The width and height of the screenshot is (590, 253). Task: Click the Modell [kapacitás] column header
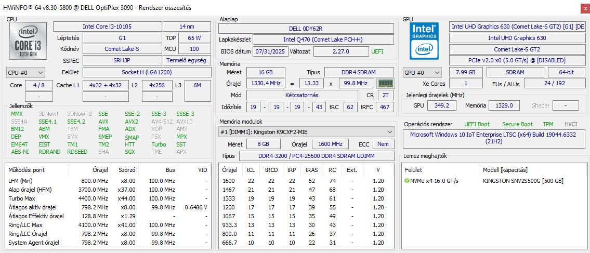[x=505, y=170]
